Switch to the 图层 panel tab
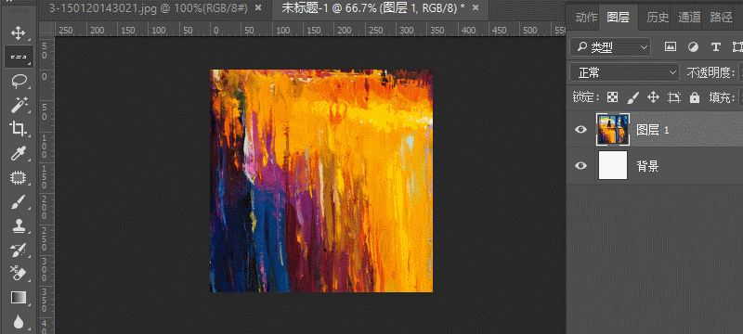This screenshot has width=743, height=334. [618, 18]
